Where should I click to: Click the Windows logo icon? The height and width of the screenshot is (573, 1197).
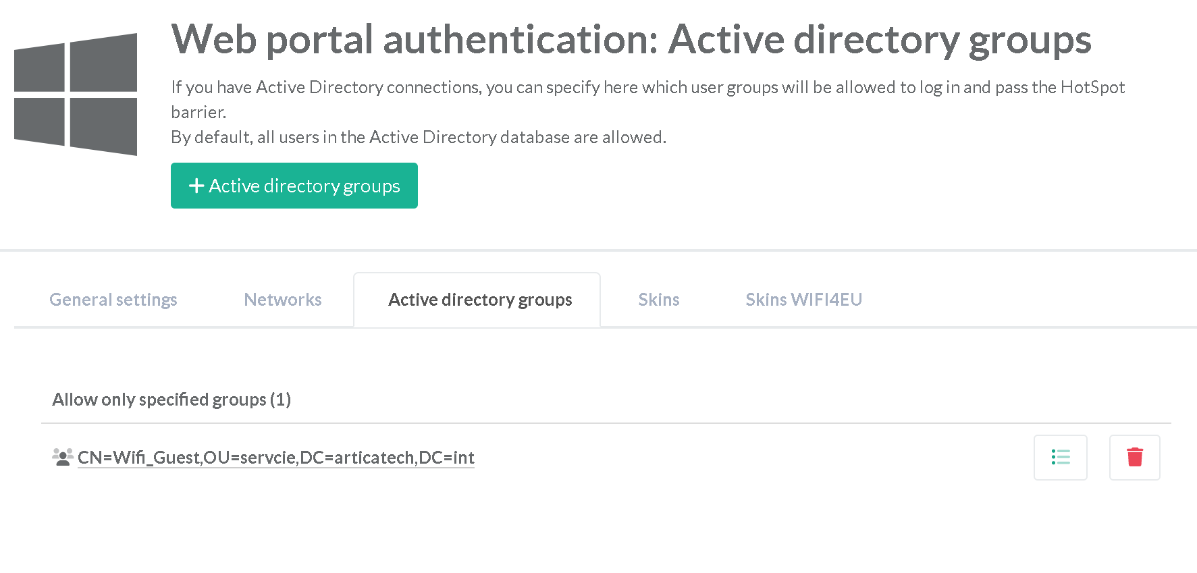76,94
